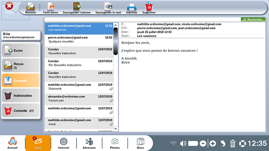
Task: Open the 'Dubrovnik' email
Action: [79, 88]
